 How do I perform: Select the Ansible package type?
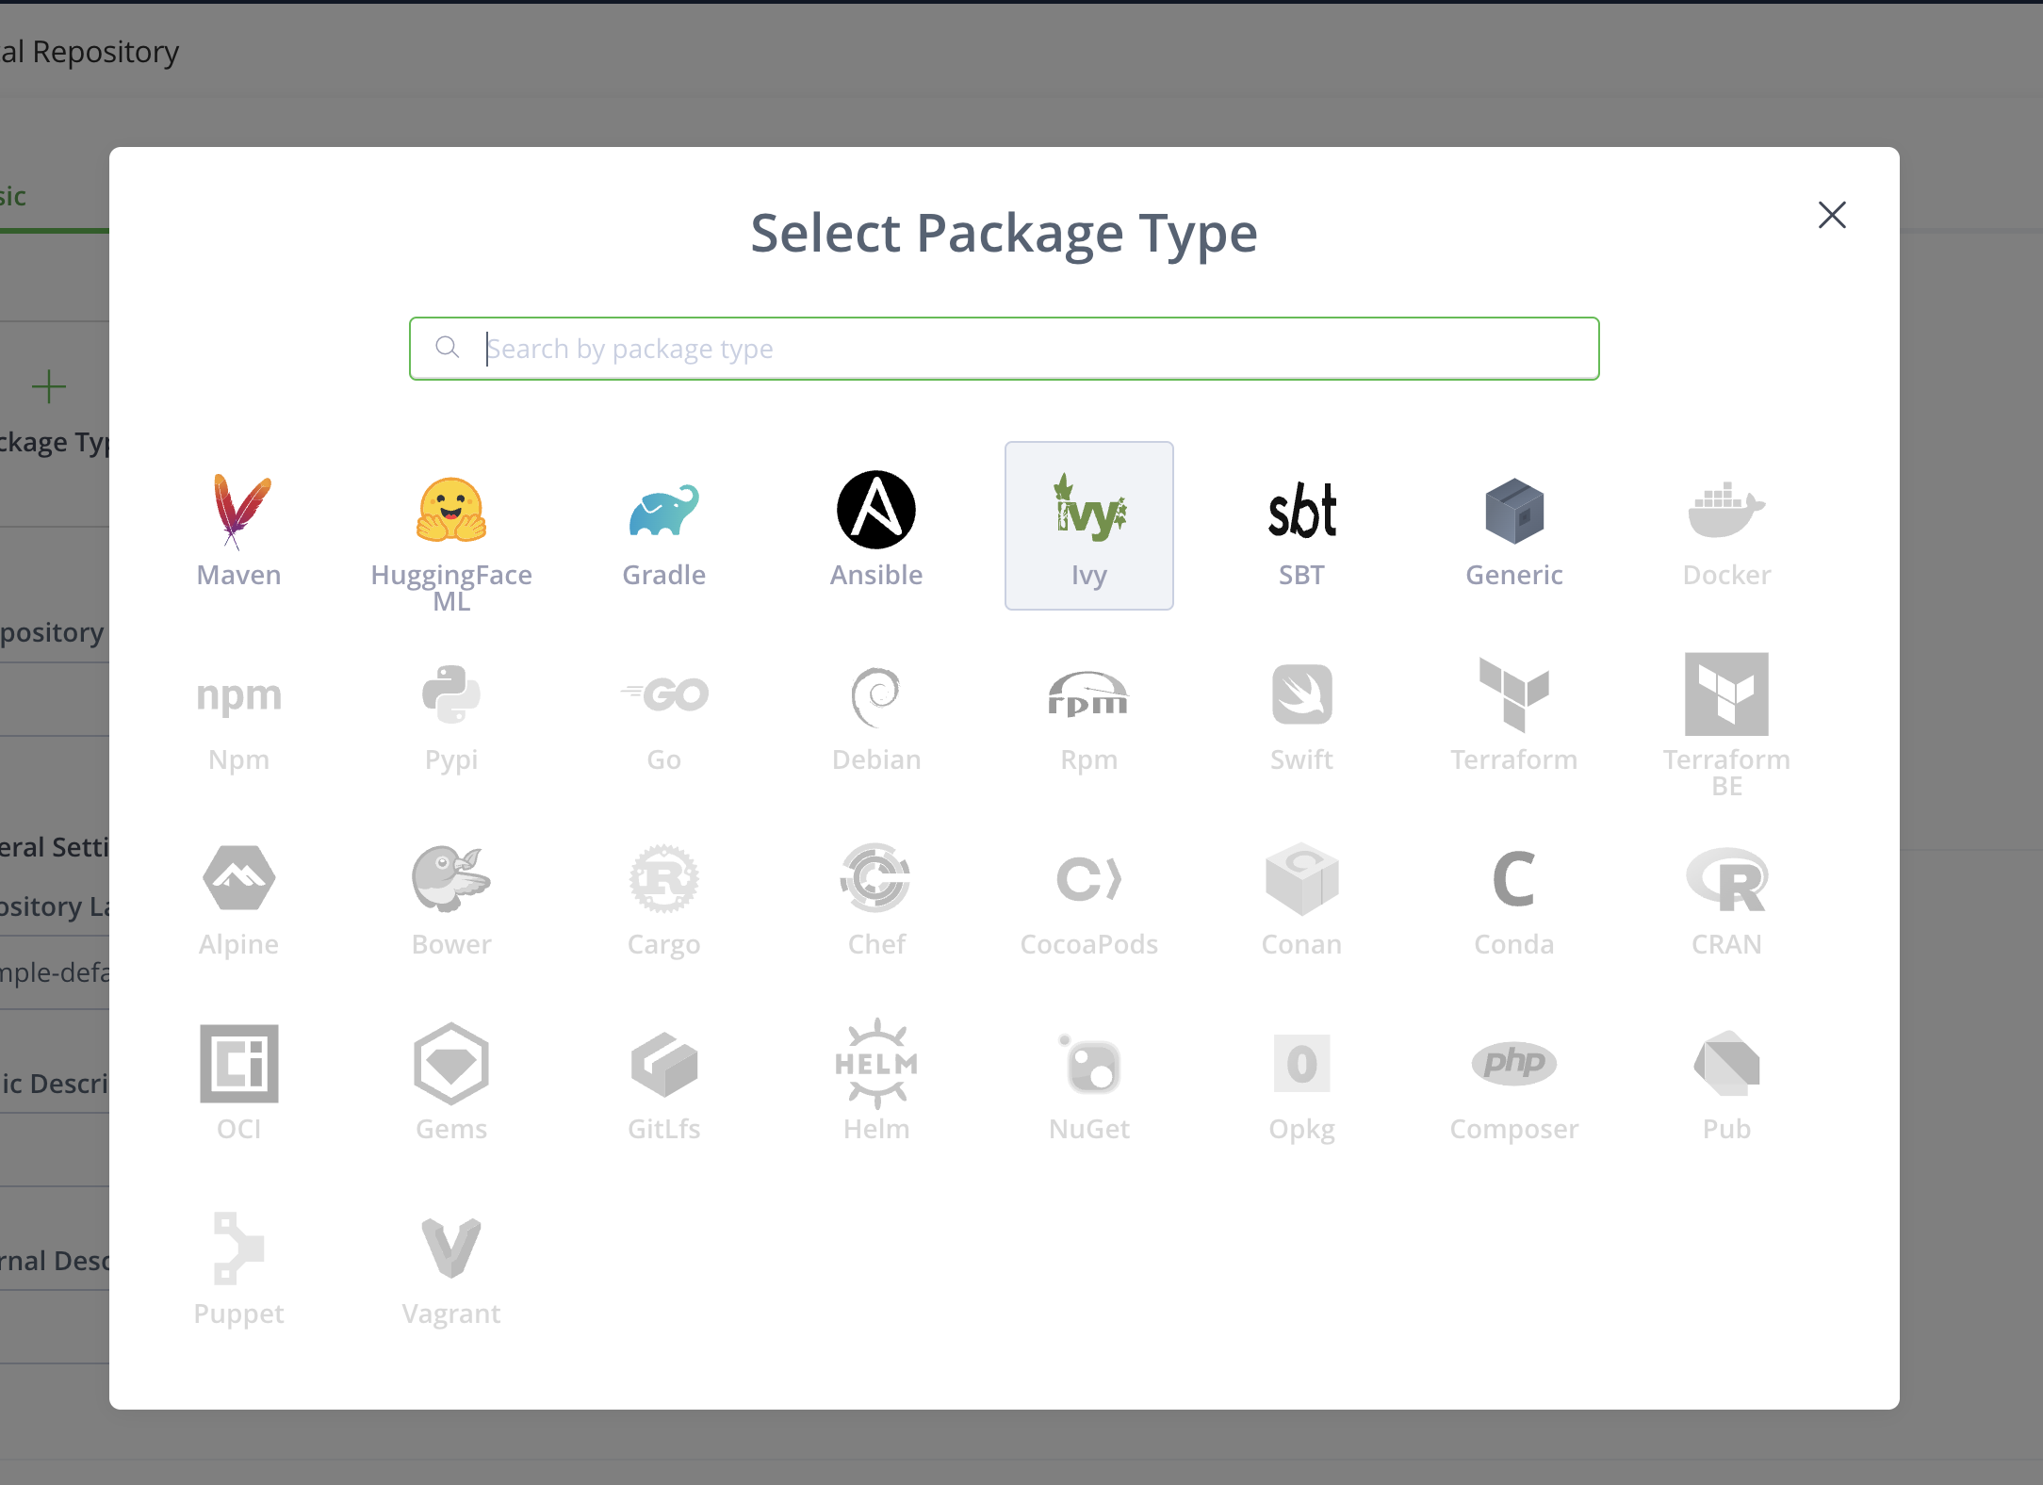click(876, 526)
